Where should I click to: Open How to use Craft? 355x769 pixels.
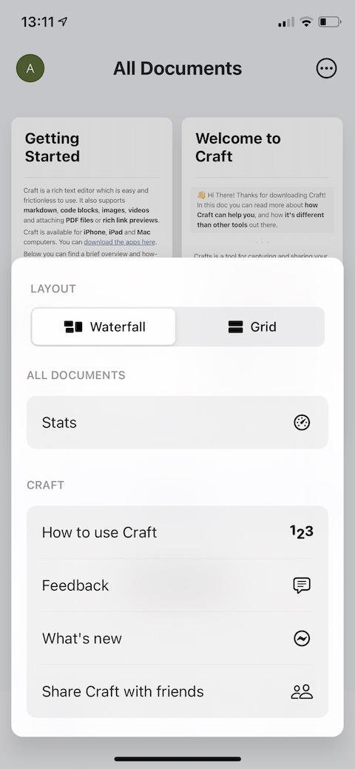[x=177, y=532]
